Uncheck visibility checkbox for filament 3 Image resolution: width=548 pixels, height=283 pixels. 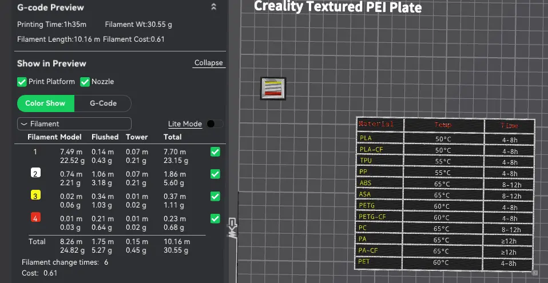215,196
